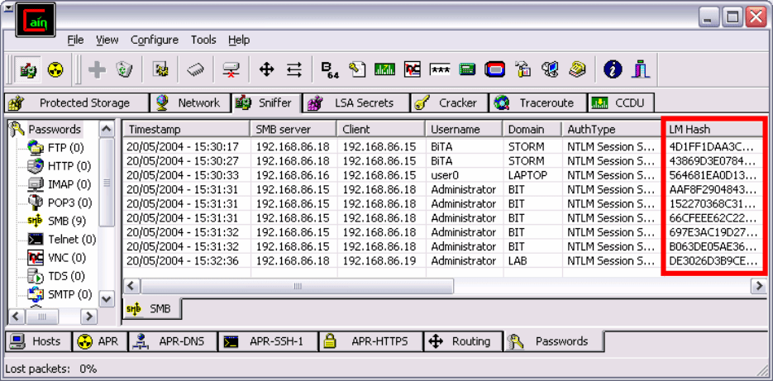Open the APR-HTTPS bottom tab

[x=370, y=341]
